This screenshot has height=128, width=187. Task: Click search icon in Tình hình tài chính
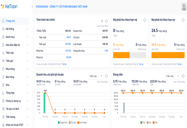click(102, 21)
